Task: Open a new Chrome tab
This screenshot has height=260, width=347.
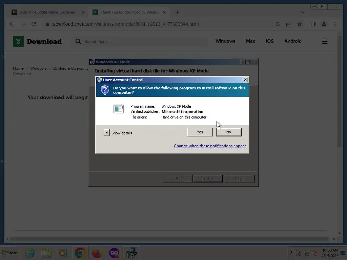Action: (177, 12)
